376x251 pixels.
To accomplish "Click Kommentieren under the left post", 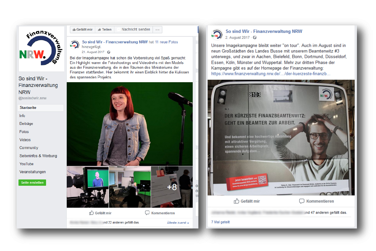I will click(160, 213).
